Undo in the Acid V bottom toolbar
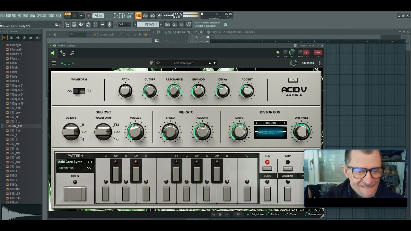 click(214, 214)
